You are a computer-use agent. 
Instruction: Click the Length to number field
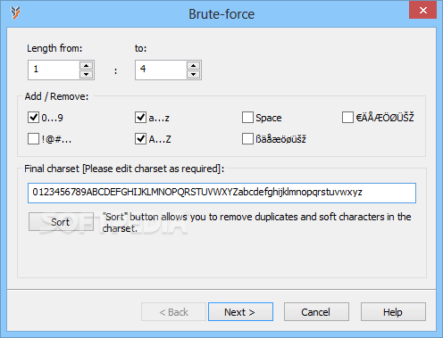coord(161,70)
